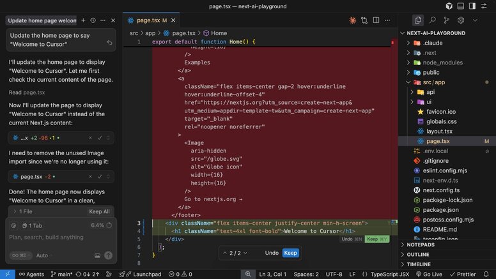Click the 1 Tab context pill
Viewport: 496px width, 279px height.
[x=32, y=225]
